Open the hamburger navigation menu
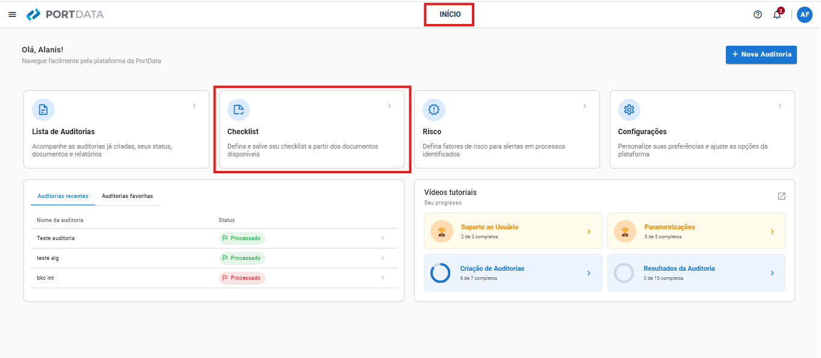This screenshot has height=358, width=821. 12,14
